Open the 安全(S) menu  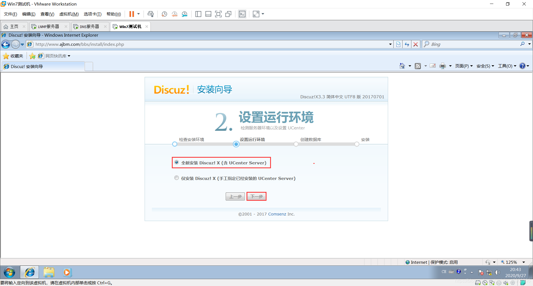[485, 66]
